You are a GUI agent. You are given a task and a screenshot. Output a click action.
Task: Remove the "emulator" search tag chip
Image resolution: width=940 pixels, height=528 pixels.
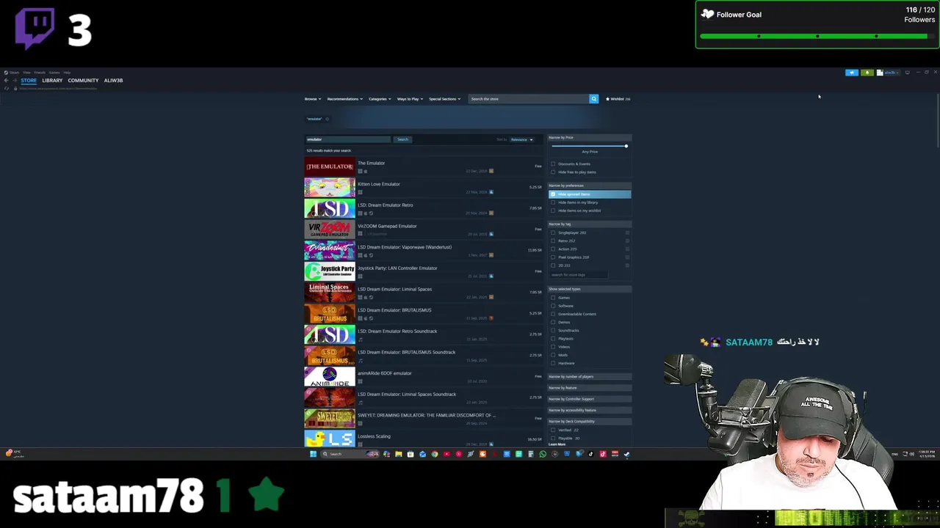[x=327, y=119]
